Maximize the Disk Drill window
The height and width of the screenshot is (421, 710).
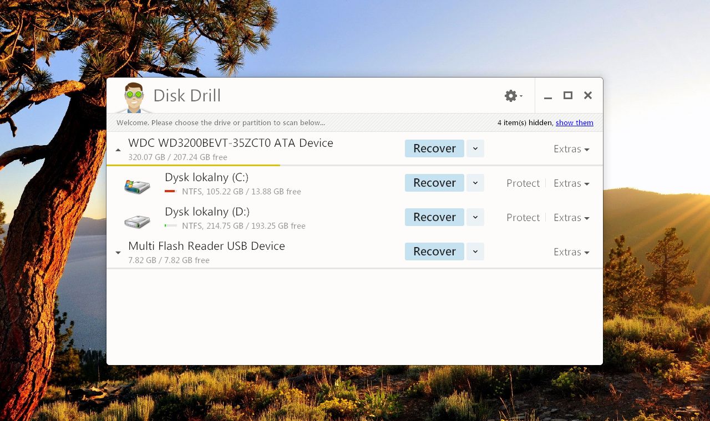[568, 95]
